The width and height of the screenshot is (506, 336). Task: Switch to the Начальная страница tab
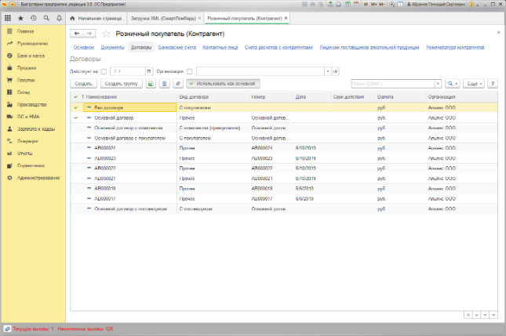tap(96, 18)
